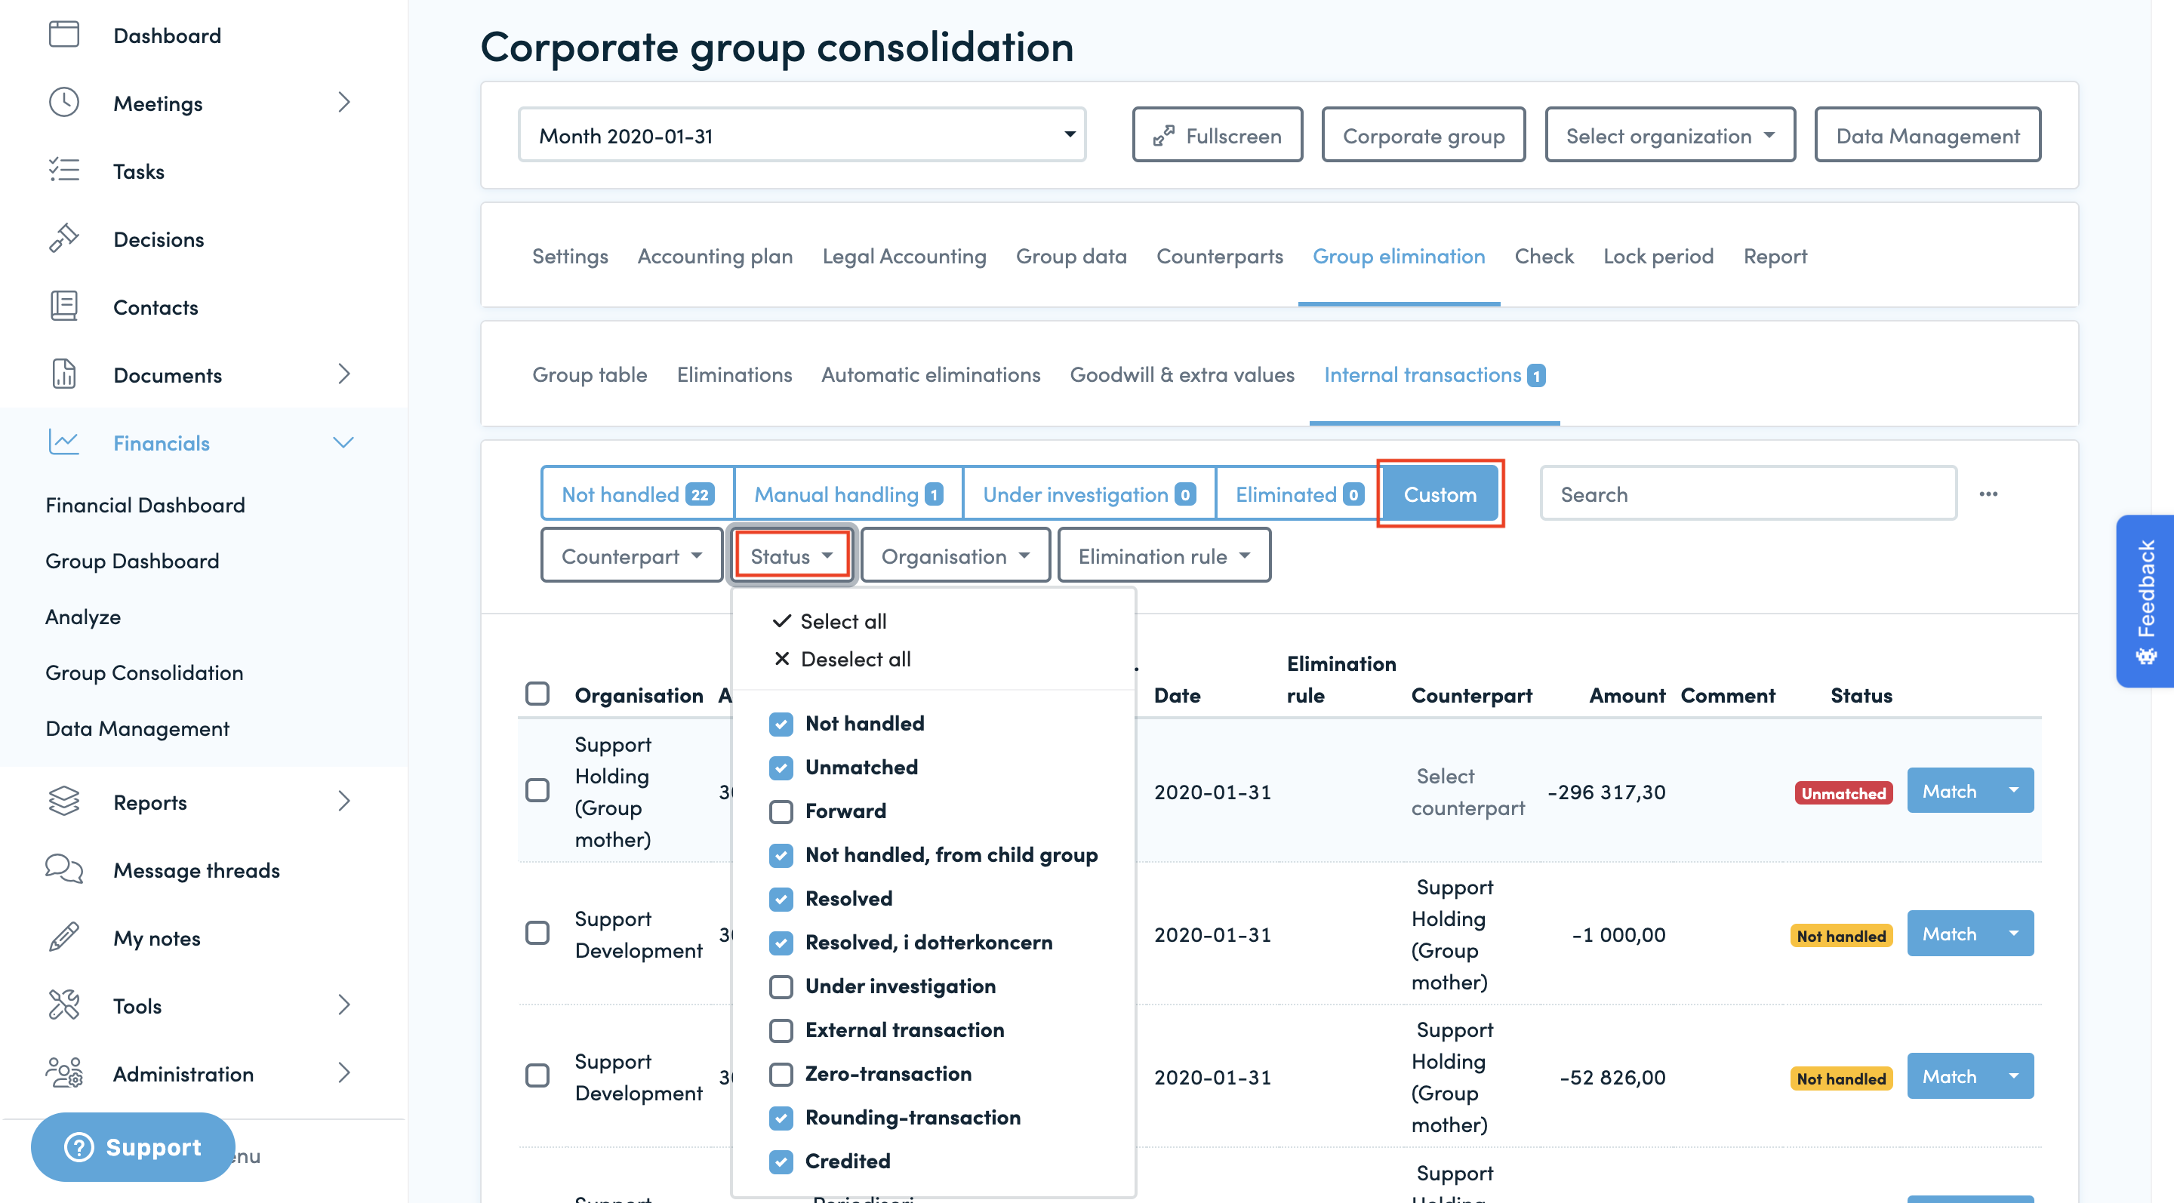Open the Organisation filter dropdown
This screenshot has height=1203, width=2174.
(x=956, y=556)
